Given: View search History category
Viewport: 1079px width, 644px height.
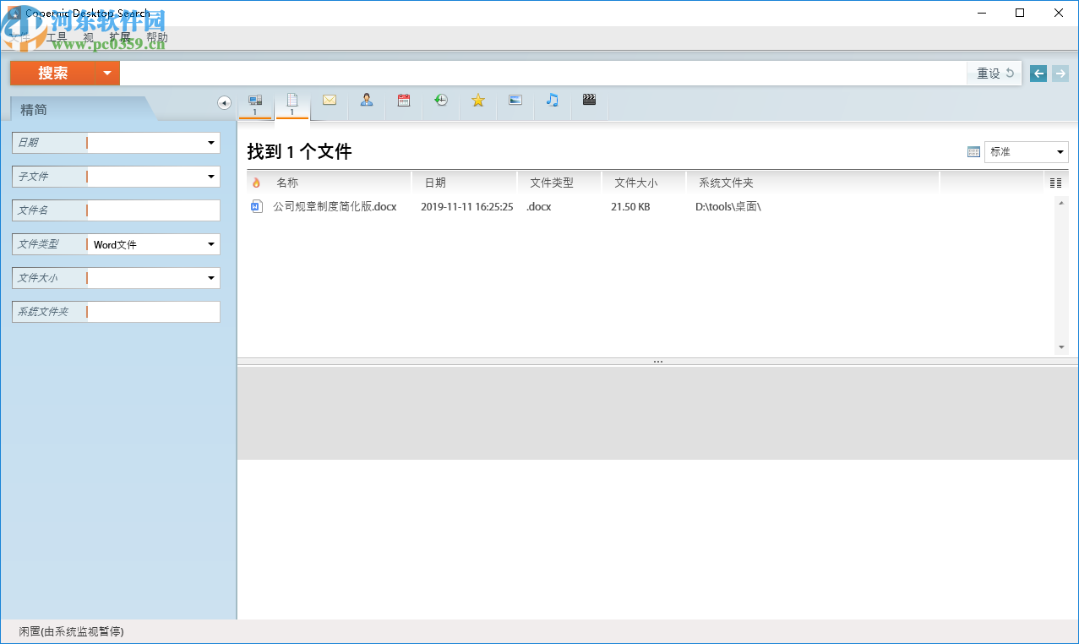Looking at the screenshot, I should (440, 100).
